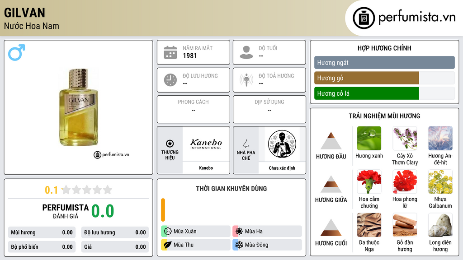Click the perfumer silhouette portrait

point(282,144)
